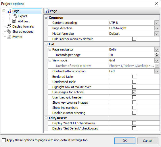Click the Events icon in the tree

[9, 37]
